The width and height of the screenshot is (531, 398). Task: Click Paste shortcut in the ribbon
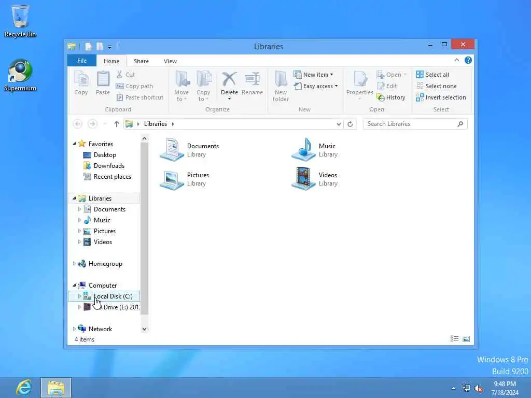[140, 97]
